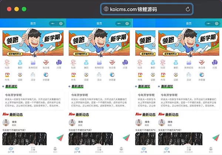Click username 辣条 in the middle phone screen
222x155 pixels.
click(81, 122)
